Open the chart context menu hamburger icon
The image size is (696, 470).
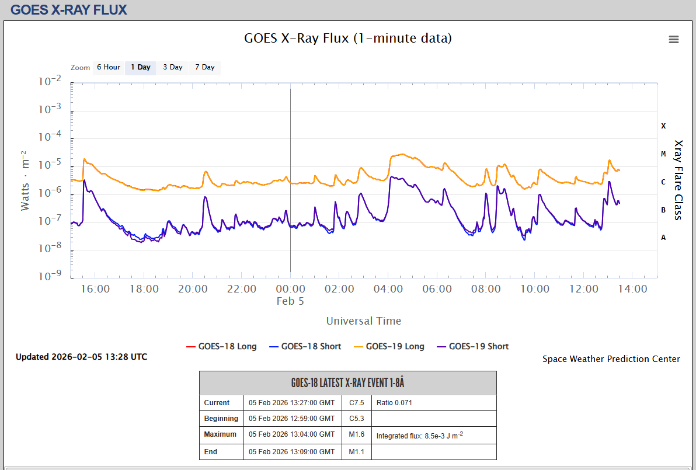coord(673,40)
